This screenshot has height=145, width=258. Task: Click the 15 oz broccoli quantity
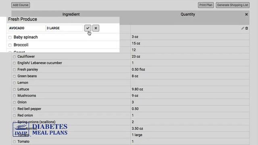click(136, 43)
